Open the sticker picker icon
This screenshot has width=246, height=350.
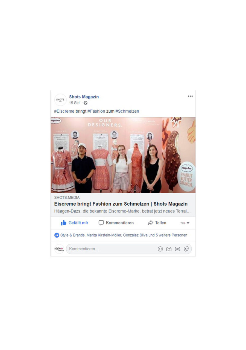coord(186,249)
